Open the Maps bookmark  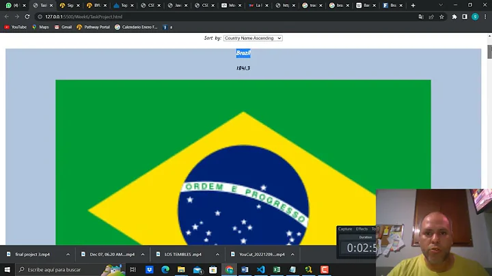coord(40,27)
